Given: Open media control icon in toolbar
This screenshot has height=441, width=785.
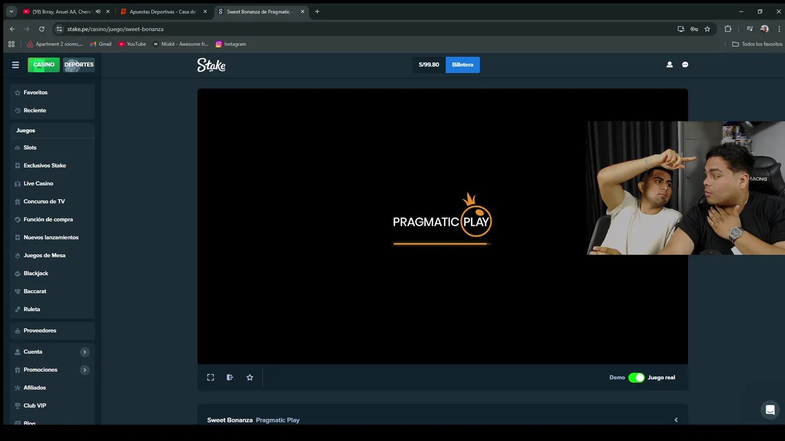Looking at the screenshot, I should pos(749,29).
